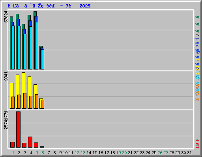Click the cyan bar for day 6
Viewport: 202px width, 157px height.
pos(43,59)
